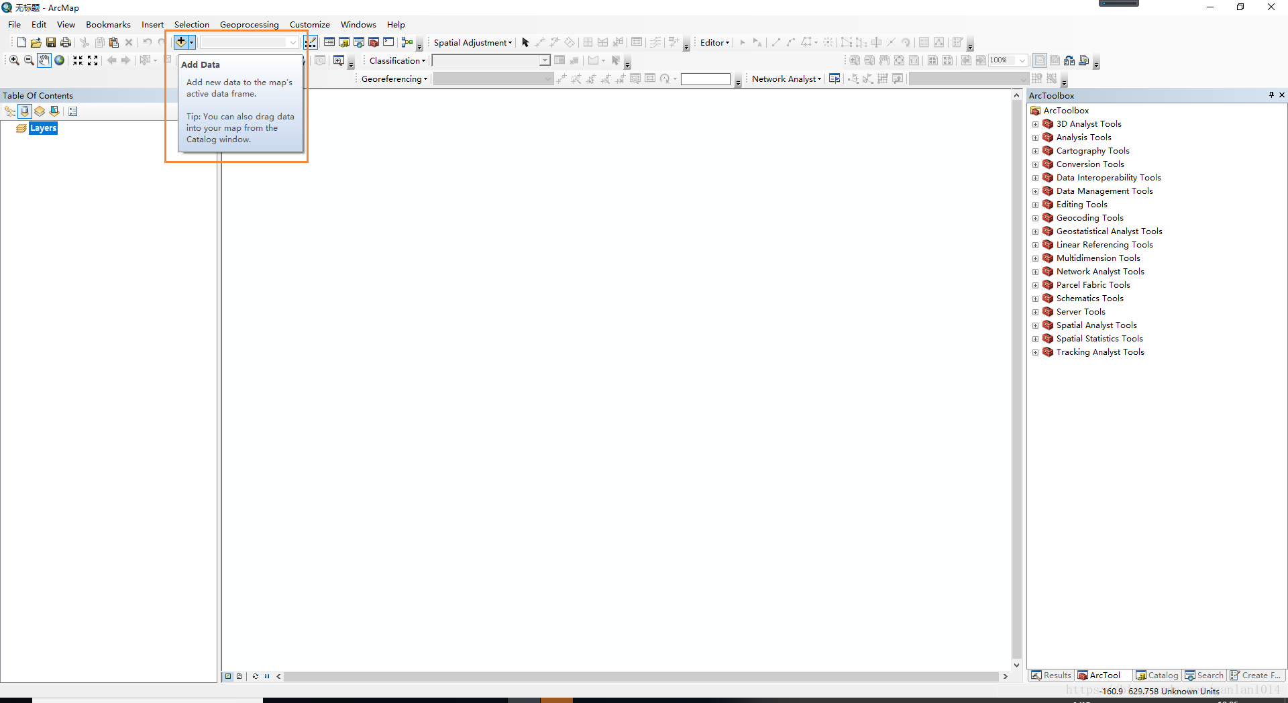1288x703 pixels.
Task: Click Fixed Zoom Out icon
Action: (x=93, y=60)
